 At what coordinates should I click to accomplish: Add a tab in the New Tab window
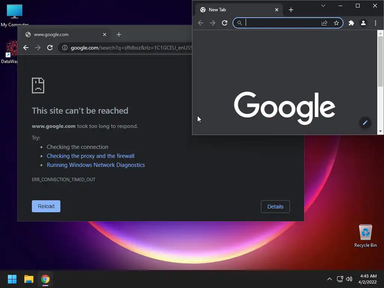click(x=291, y=10)
